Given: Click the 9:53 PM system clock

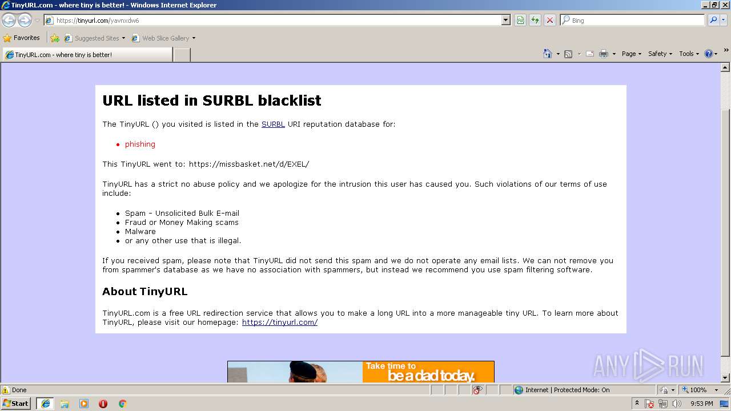Looking at the screenshot, I should 701,404.
